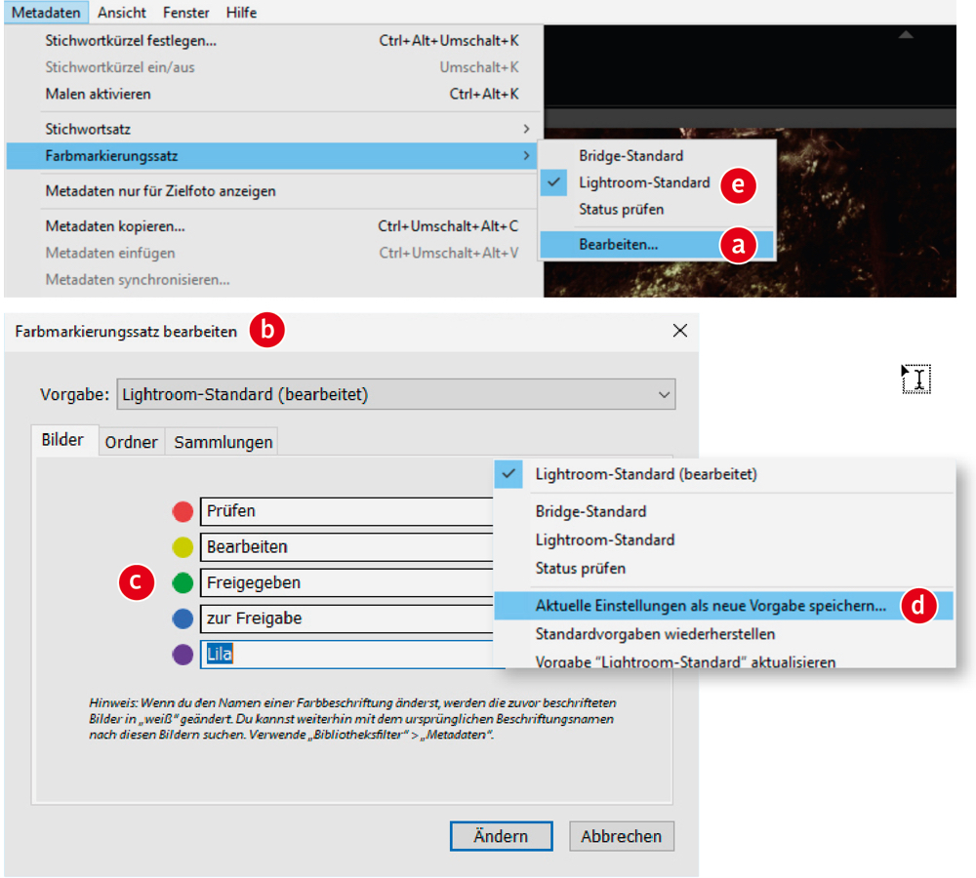
Task: Click the yellow label's Bearbeiten text field
Action: (x=346, y=547)
